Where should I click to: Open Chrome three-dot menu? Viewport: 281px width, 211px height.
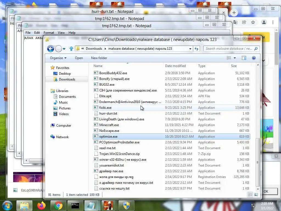coord(273,22)
